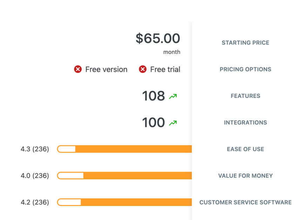
Task: Select the Free version text label
Action: (106, 69)
